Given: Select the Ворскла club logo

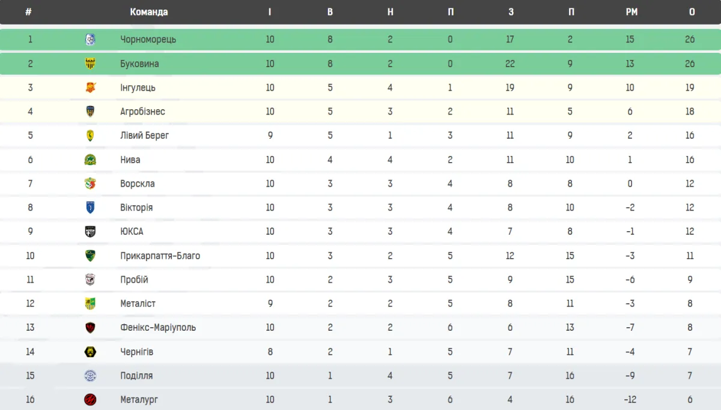Looking at the screenshot, I should point(90,184).
